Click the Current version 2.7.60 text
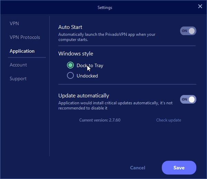 100,120
